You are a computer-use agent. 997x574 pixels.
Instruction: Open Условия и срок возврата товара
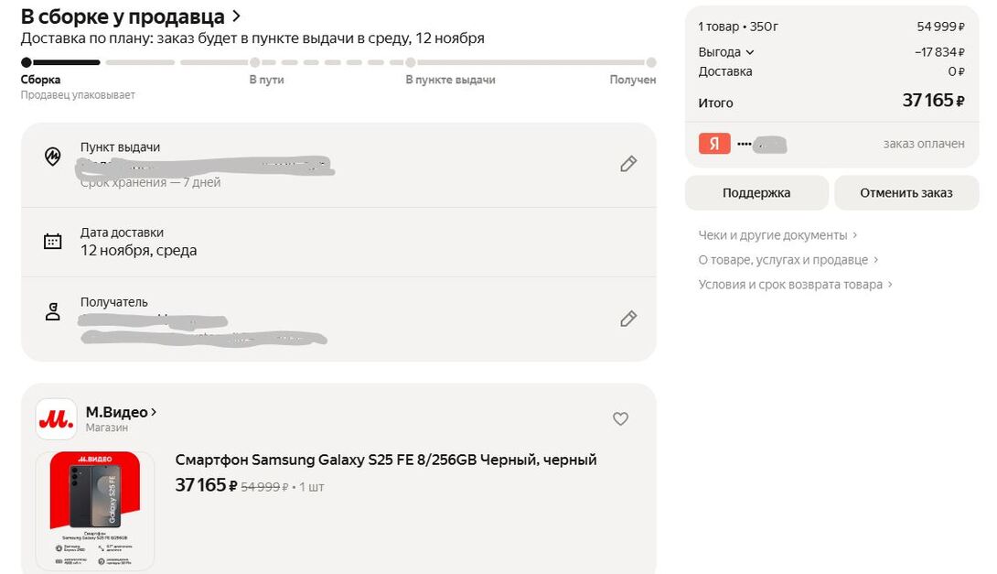pyautogui.click(x=795, y=285)
